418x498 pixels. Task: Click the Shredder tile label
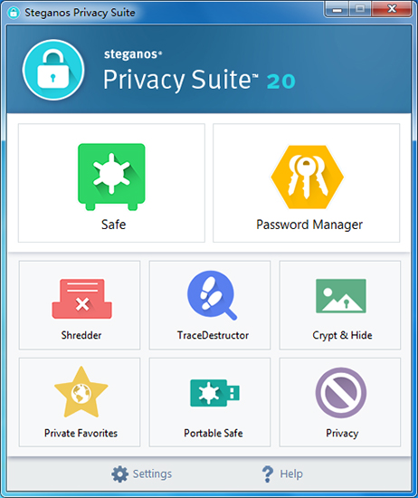click(81, 335)
